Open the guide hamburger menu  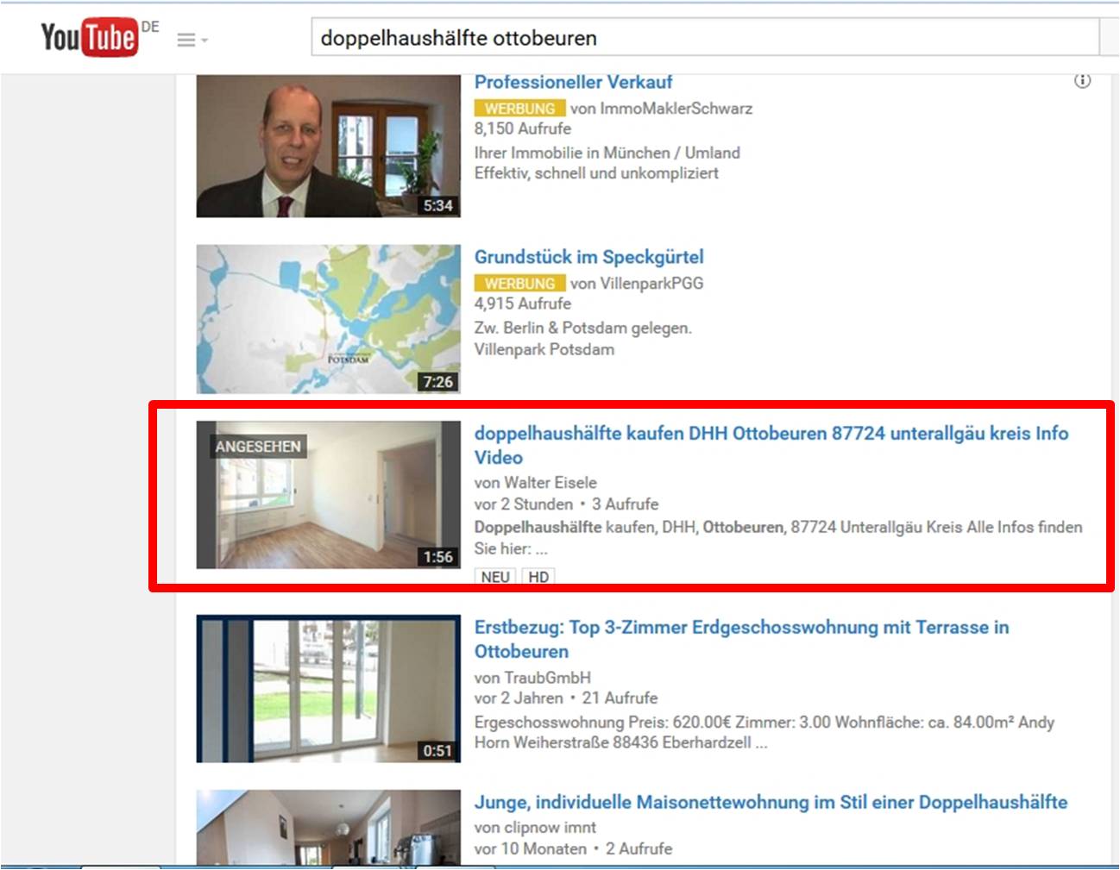click(192, 40)
